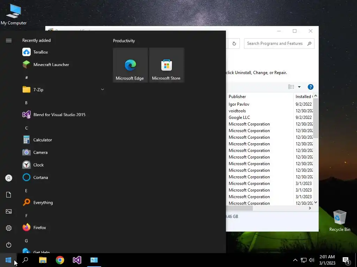Change view with the list-view icon
The height and width of the screenshot is (267, 357).
(x=291, y=87)
